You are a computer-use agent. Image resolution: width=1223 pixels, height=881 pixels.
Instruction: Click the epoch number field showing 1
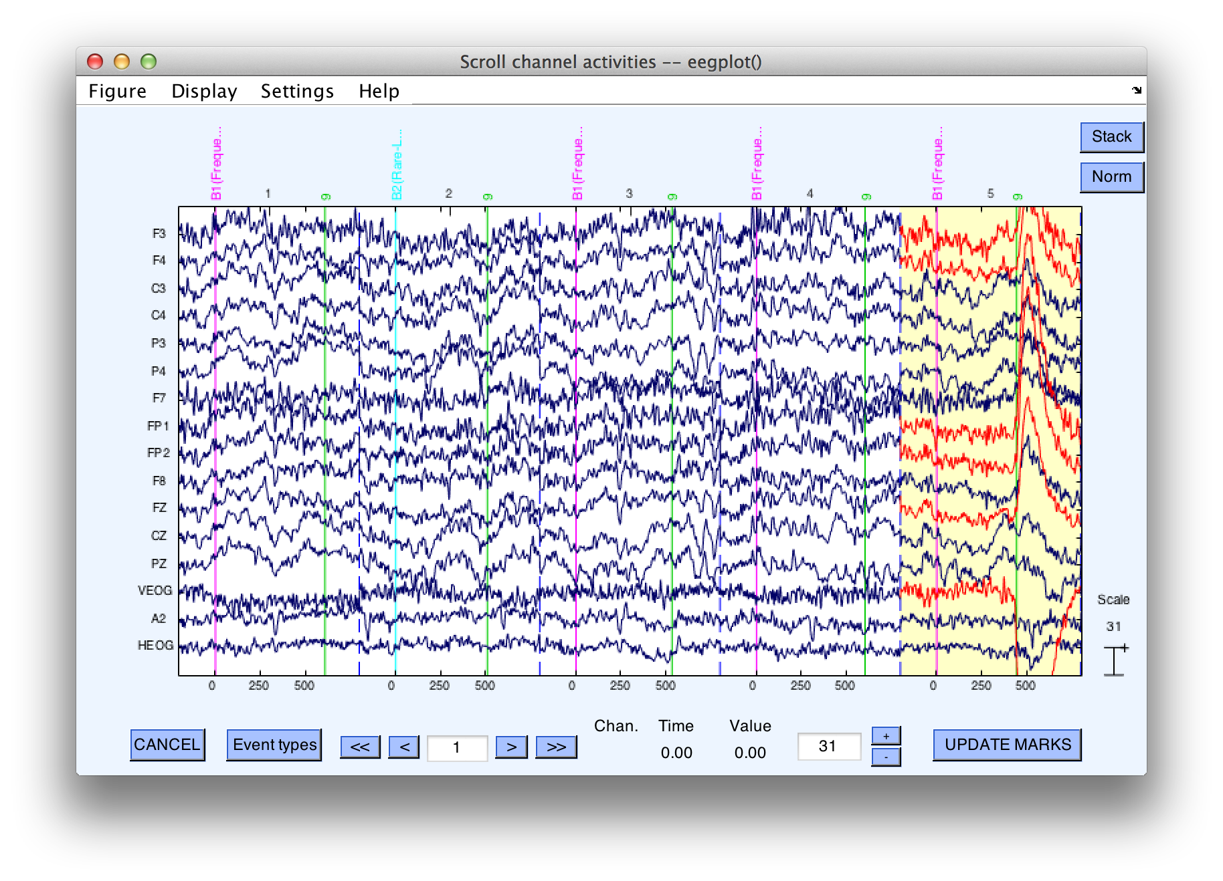tap(457, 747)
